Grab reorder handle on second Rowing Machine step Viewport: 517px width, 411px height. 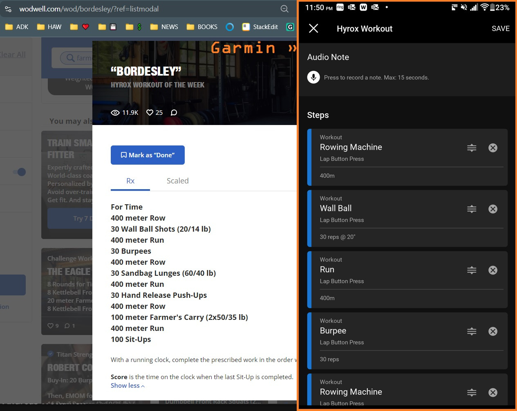[x=472, y=393]
